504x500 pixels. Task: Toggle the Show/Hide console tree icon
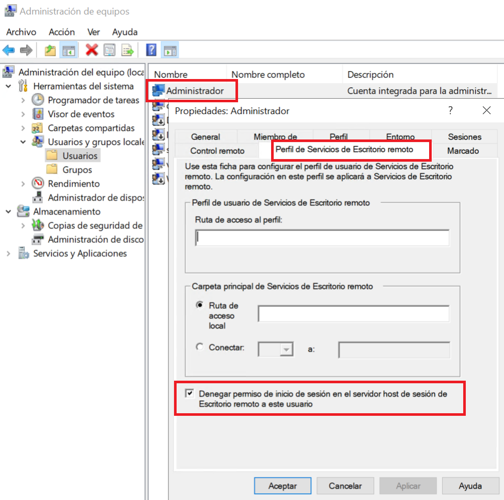(x=68, y=50)
